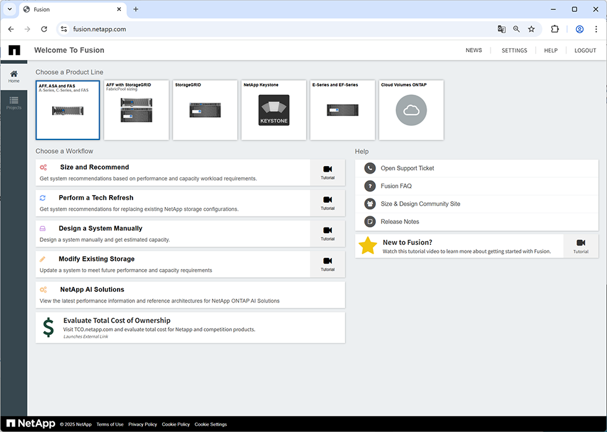Select the Fusion browser tab
This screenshot has height=432, width=607.
point(73,9)
